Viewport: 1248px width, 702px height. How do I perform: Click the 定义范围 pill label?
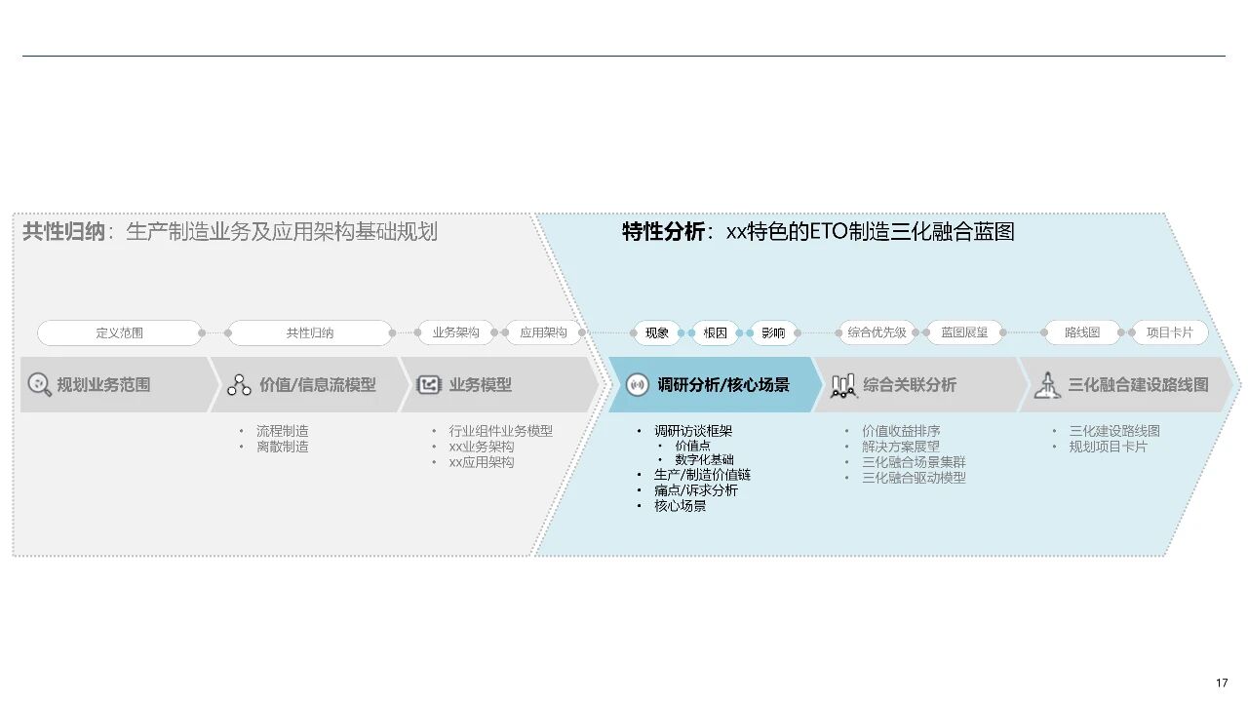pos(120,333)
